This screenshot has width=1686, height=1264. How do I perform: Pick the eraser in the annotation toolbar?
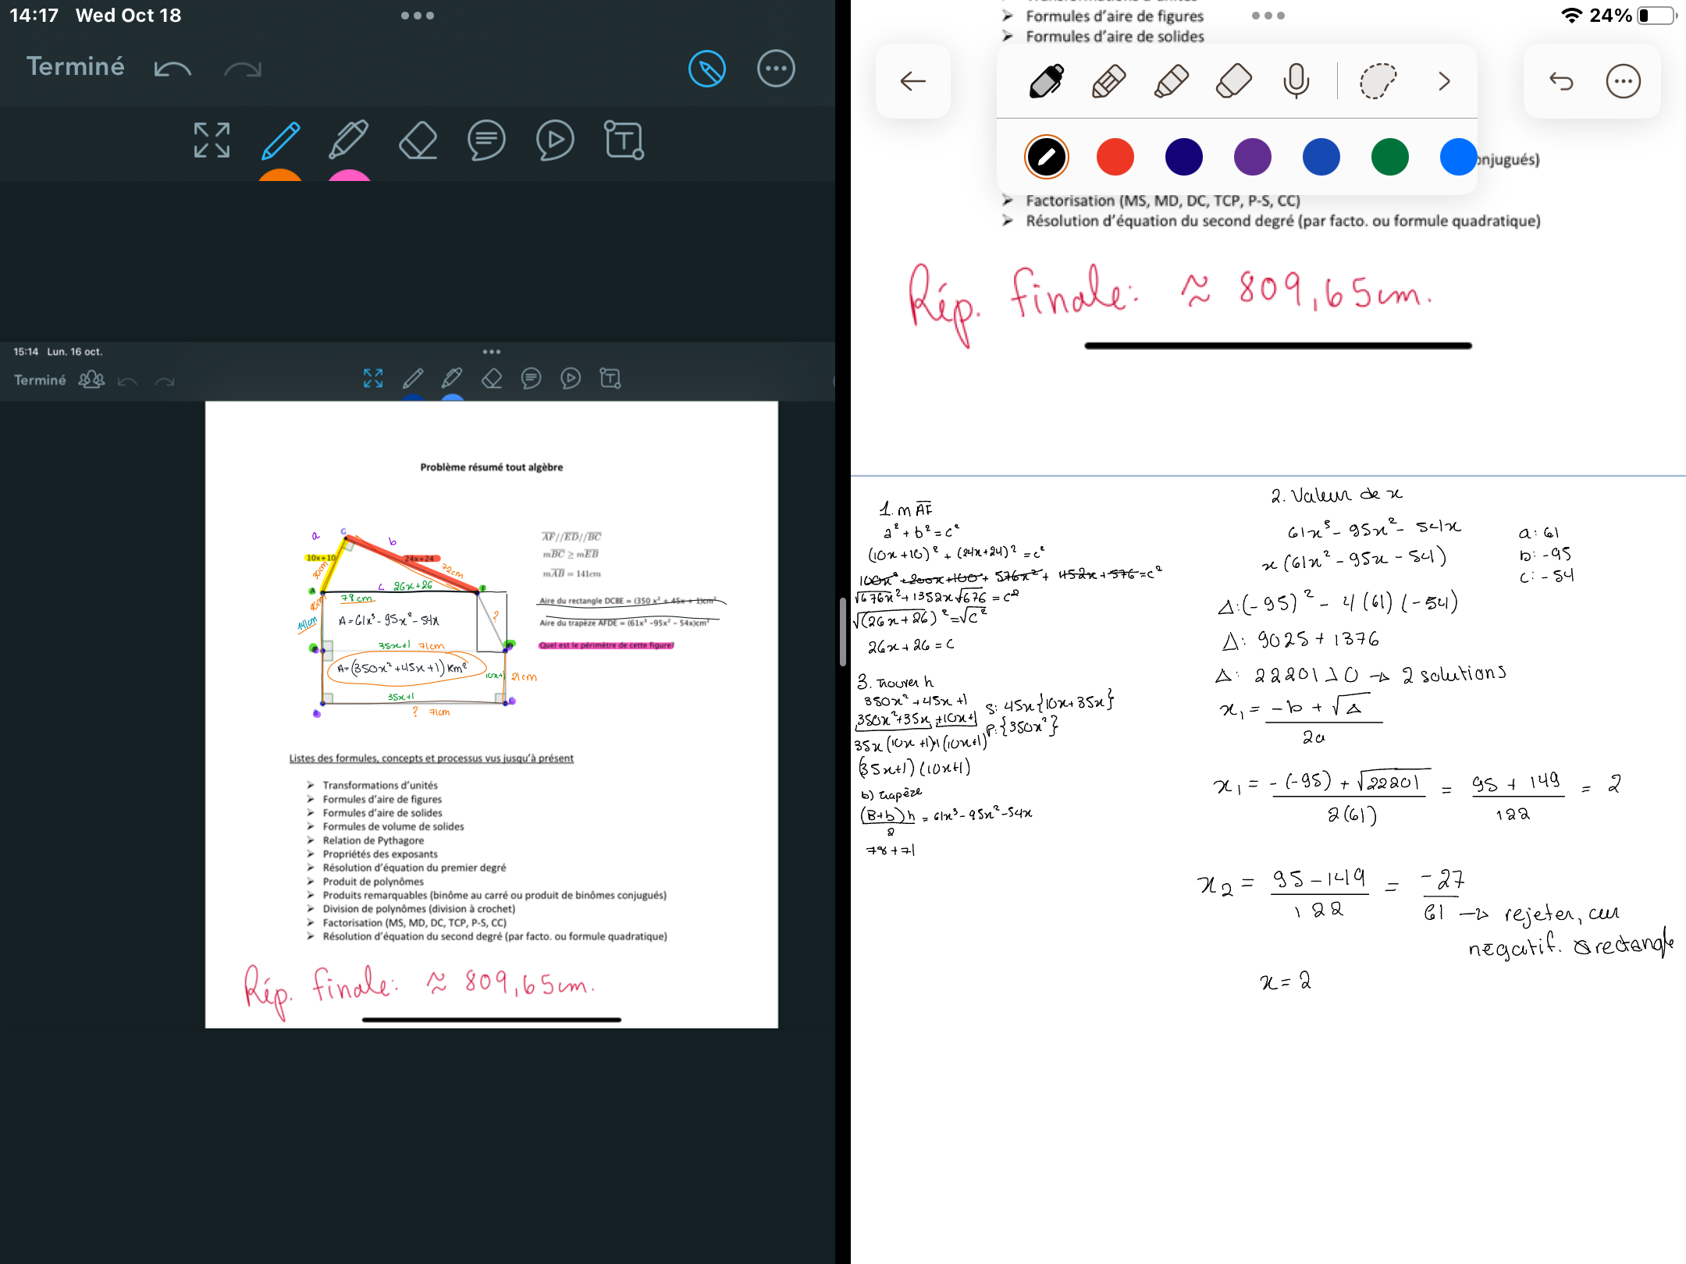(418, 140)
